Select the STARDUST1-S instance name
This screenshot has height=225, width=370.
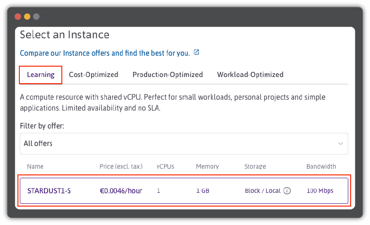pos(49,191)
